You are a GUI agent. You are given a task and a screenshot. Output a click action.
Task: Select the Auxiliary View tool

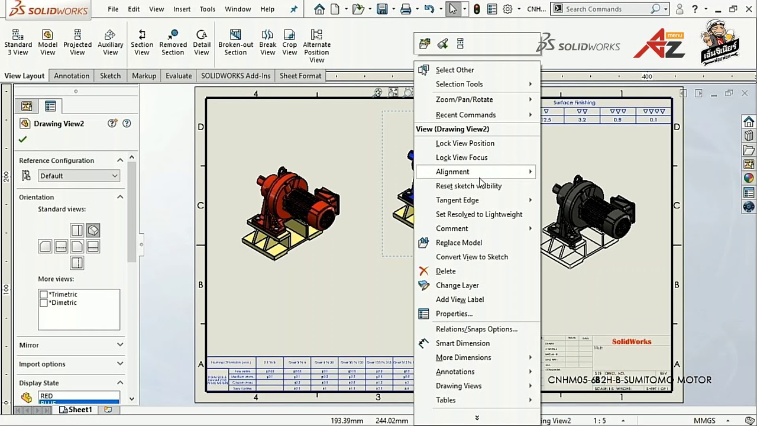tap(110, 43)
